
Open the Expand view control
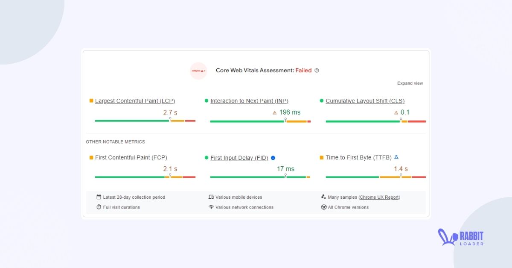[x=410, y=83]
